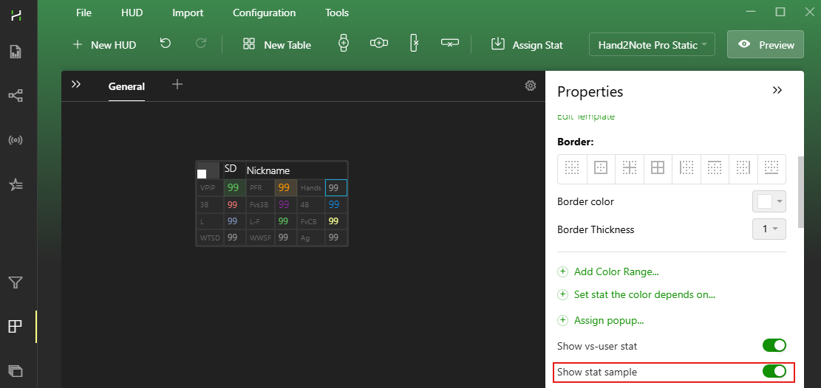Open the Hand2Note Pro Static dropdown
Screen dimensions: 821x388
(x=652, y=45)
